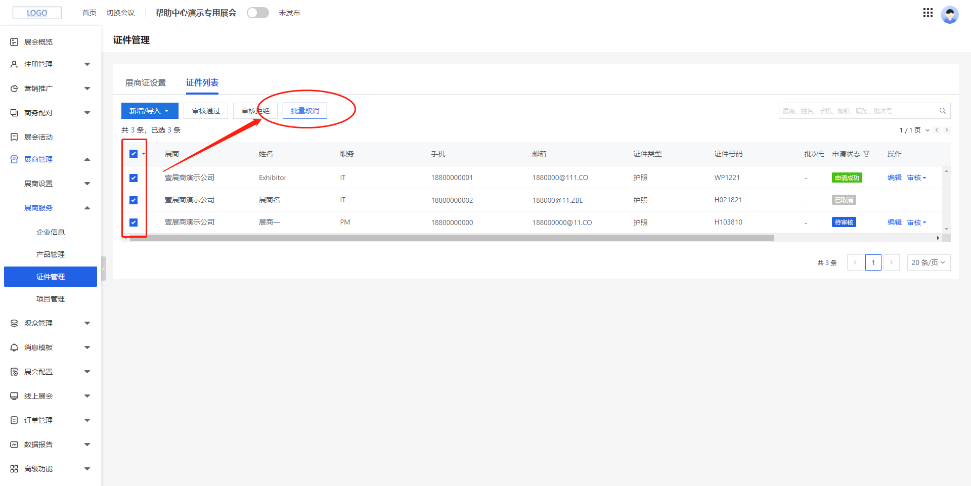971x486 pixels.
Task: Open the apps grid icon
Action: pyautogui.click(x=928, y=13)
